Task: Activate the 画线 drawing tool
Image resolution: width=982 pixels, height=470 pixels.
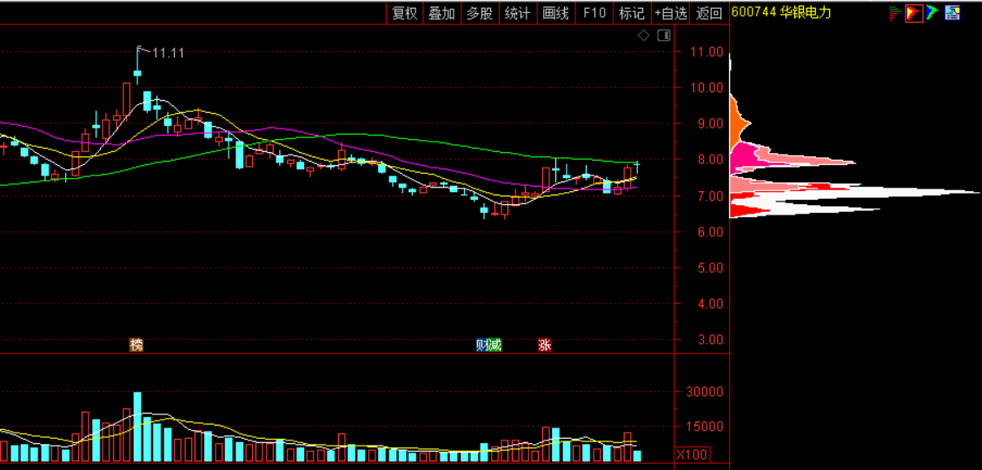Action: coord(555,13)
